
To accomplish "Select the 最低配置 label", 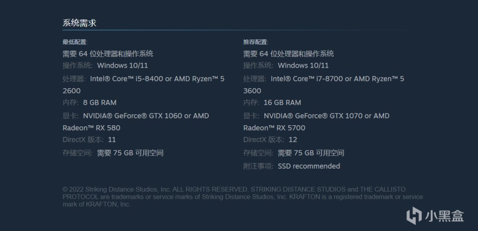I will pyautogui.click(x=75, y=42).
